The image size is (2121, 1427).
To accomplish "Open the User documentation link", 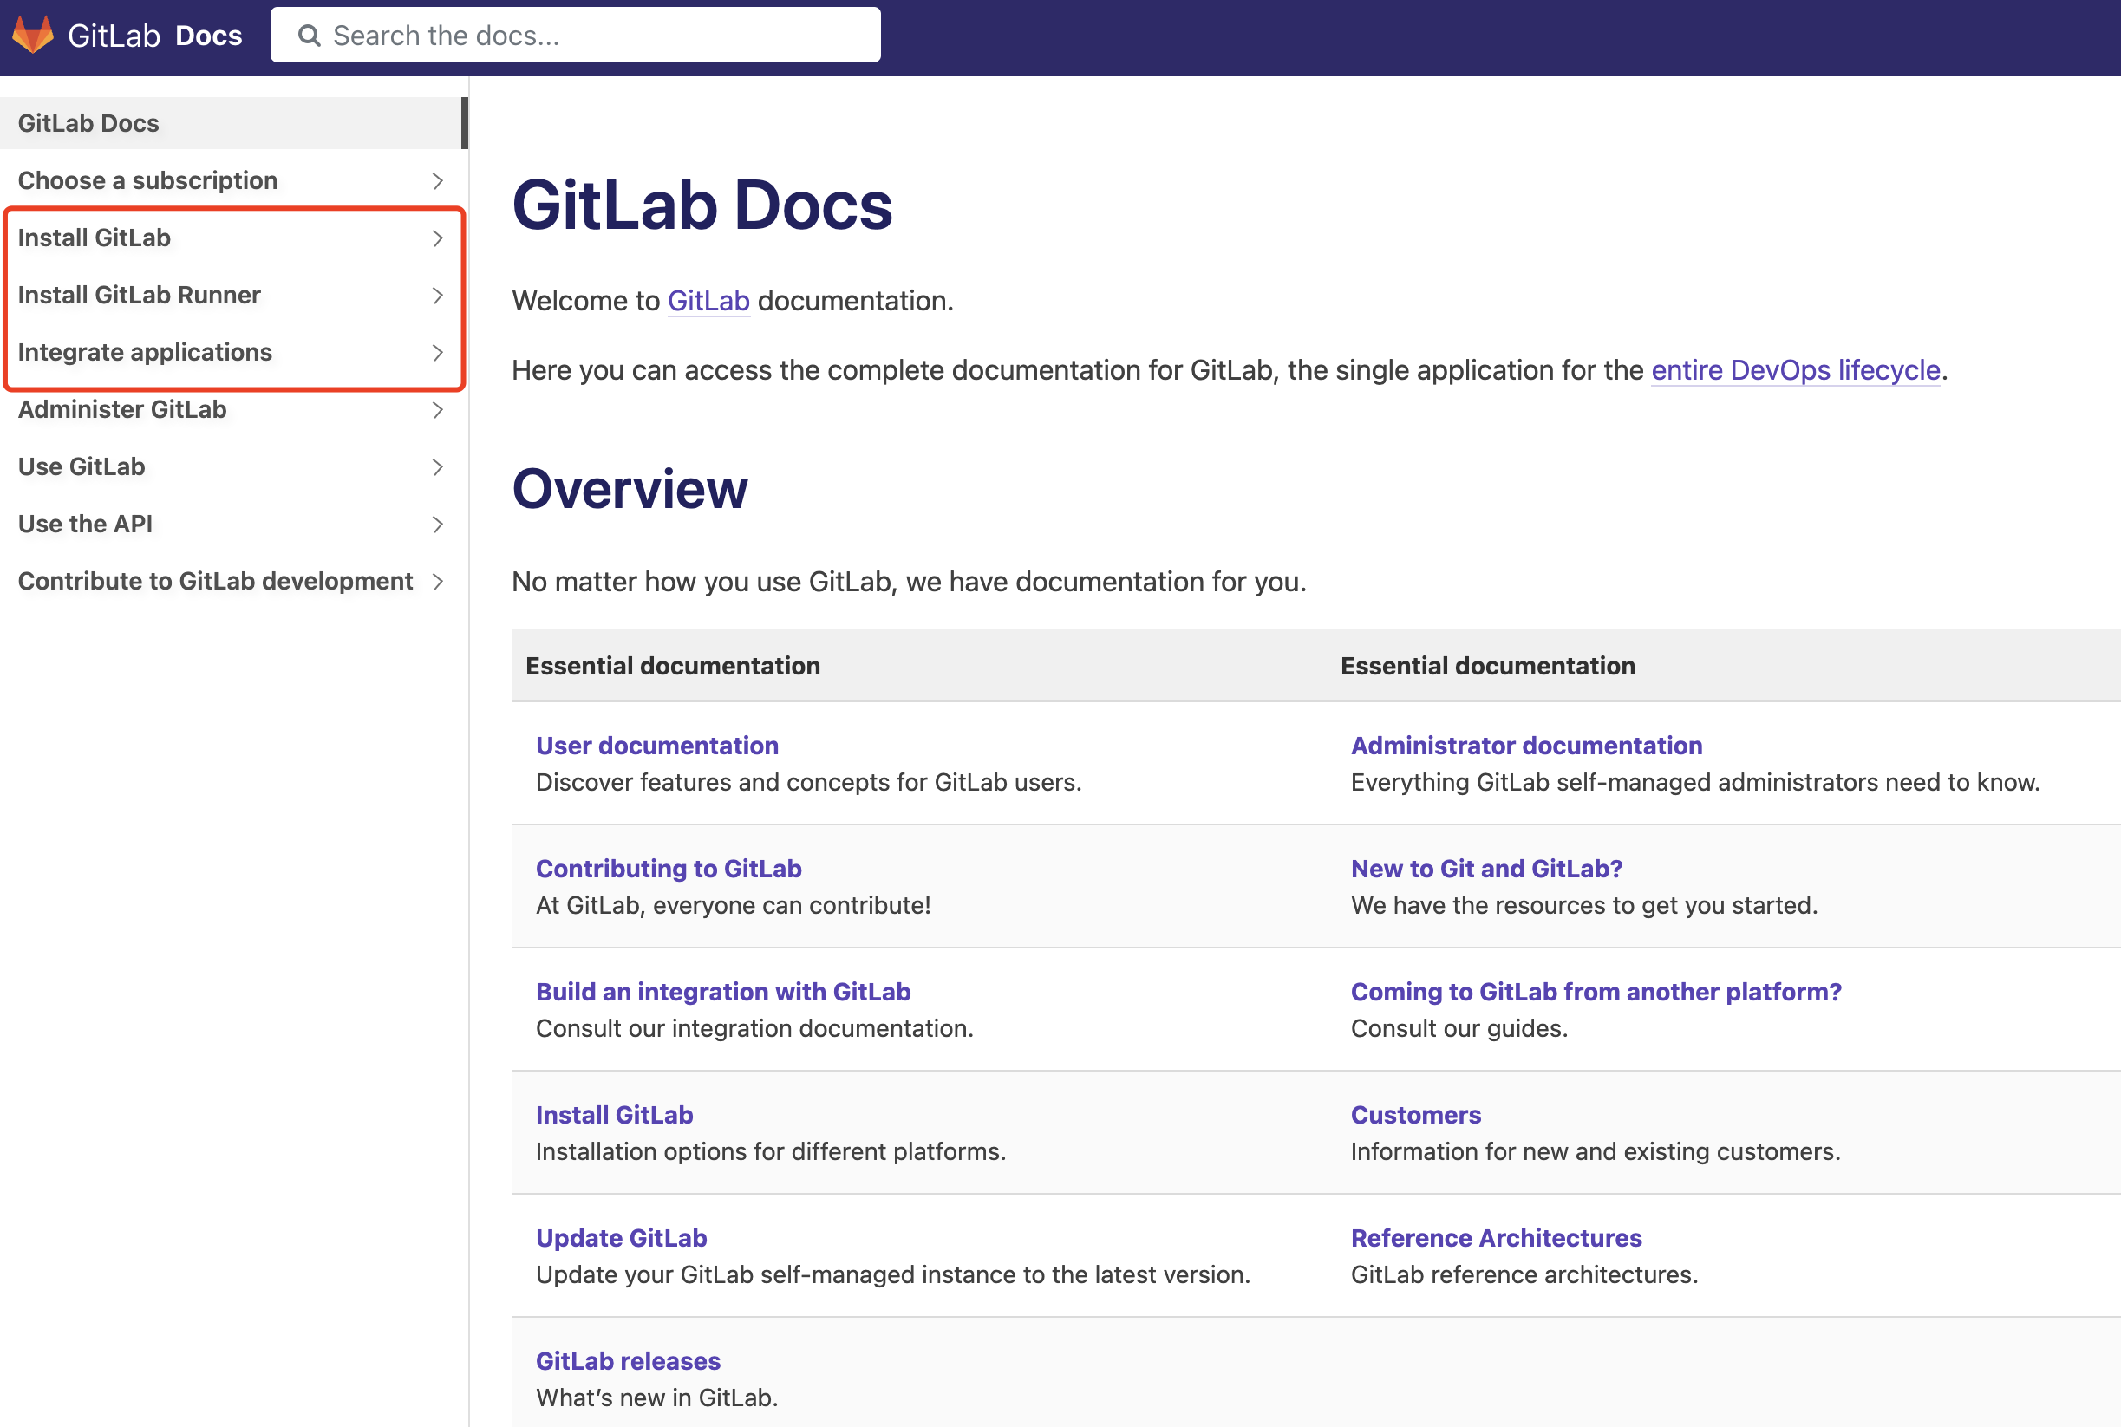I will [x=656, y=746].
